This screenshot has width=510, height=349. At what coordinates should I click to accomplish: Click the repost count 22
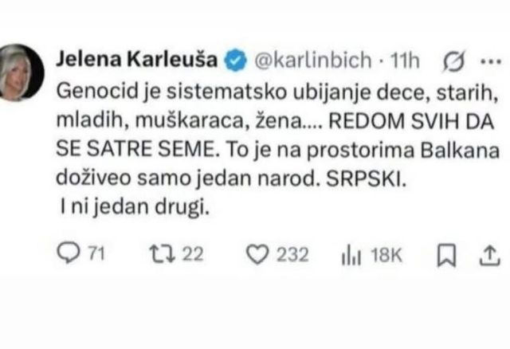[x=193, y=253]
